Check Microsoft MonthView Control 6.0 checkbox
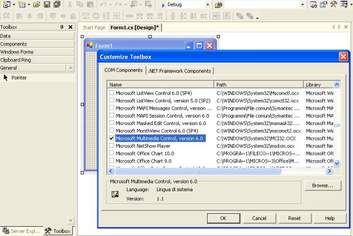 click(x=112, y=130)
